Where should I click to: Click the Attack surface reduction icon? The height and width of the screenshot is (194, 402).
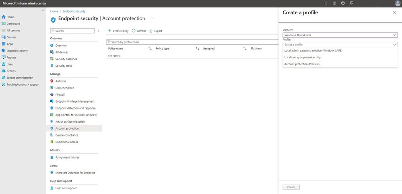pos(52,122)
